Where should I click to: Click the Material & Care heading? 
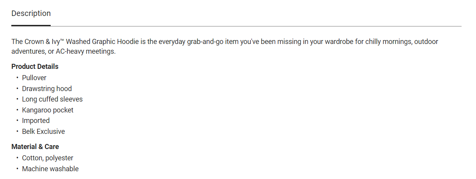(35, 147)
